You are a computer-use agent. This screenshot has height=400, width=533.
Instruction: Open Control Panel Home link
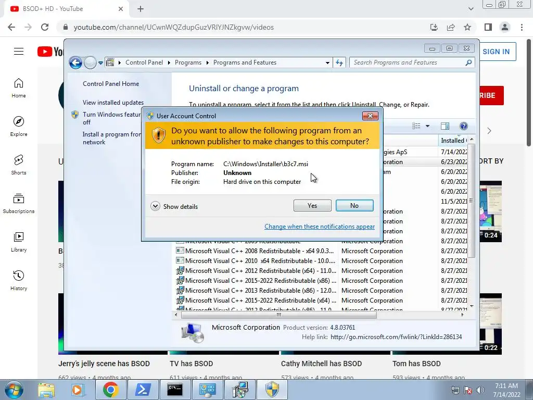click(111, 84)
